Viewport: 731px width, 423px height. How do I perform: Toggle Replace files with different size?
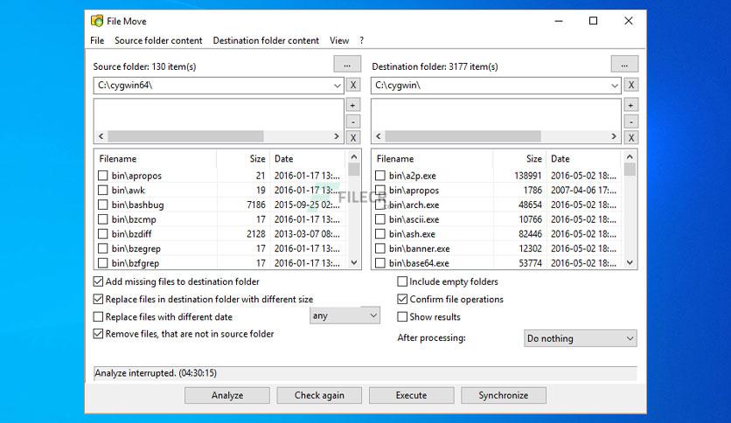click(98, 299)
